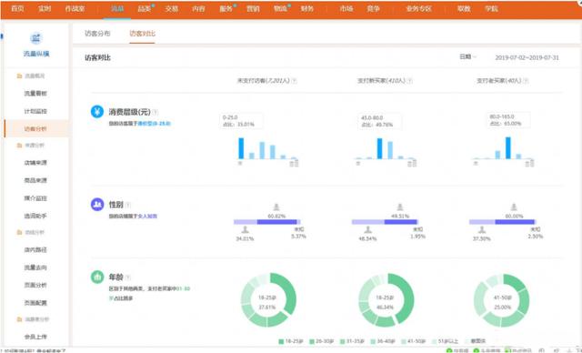This screenshot has height=353, width=582.
Task: Click 36-40岁 legend color swatch
Action: tap(374, 341)
